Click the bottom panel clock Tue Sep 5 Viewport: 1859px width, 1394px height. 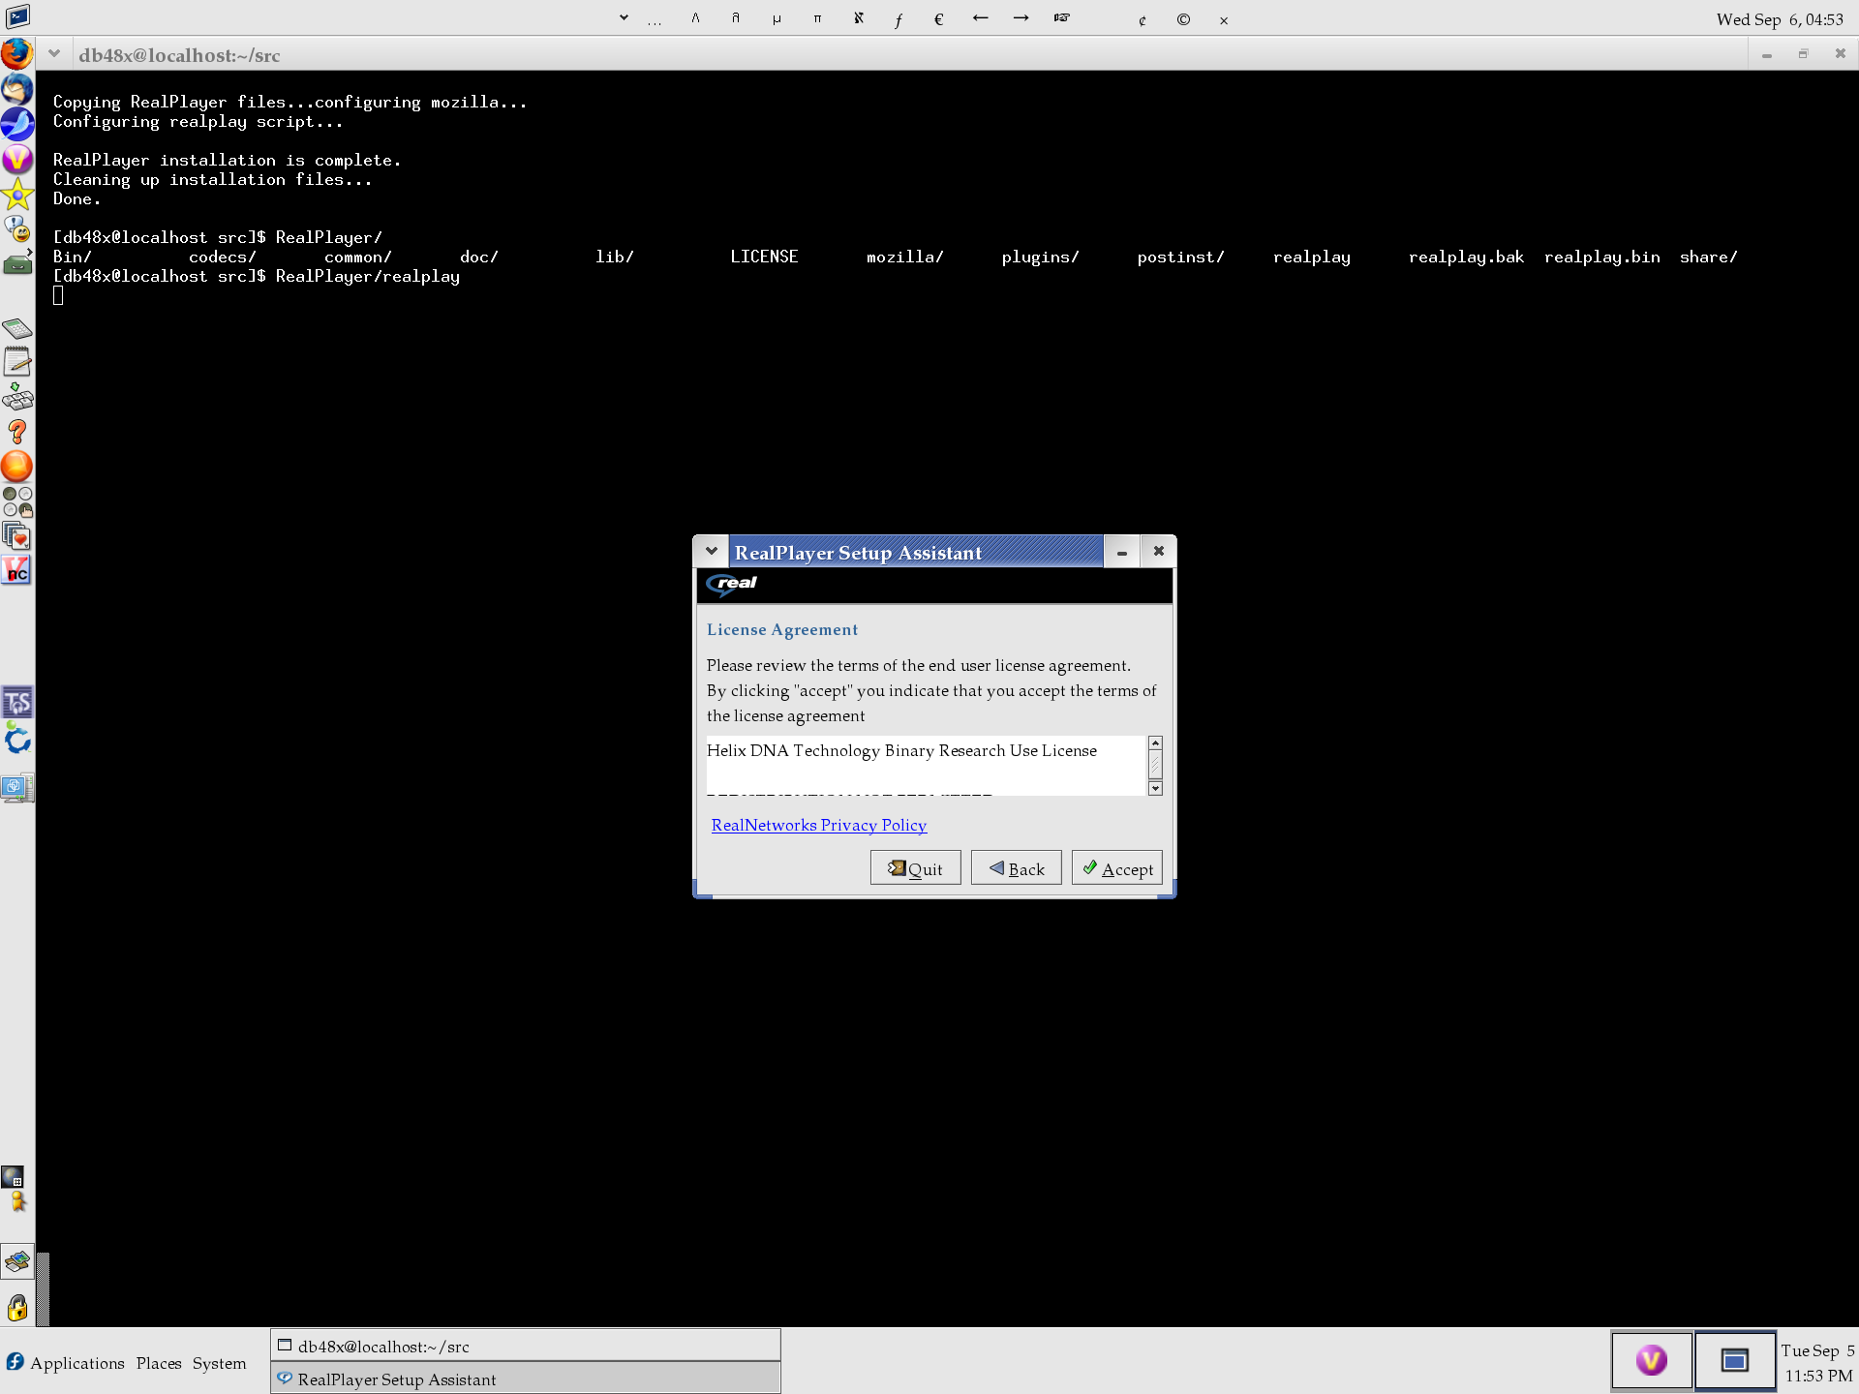click(1817, 1363)
